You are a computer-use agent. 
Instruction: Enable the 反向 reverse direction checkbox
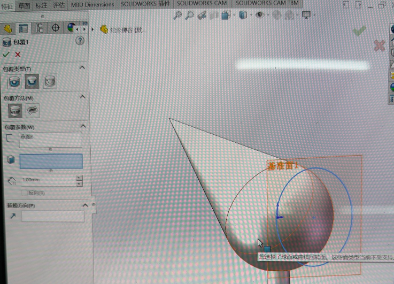24,193
